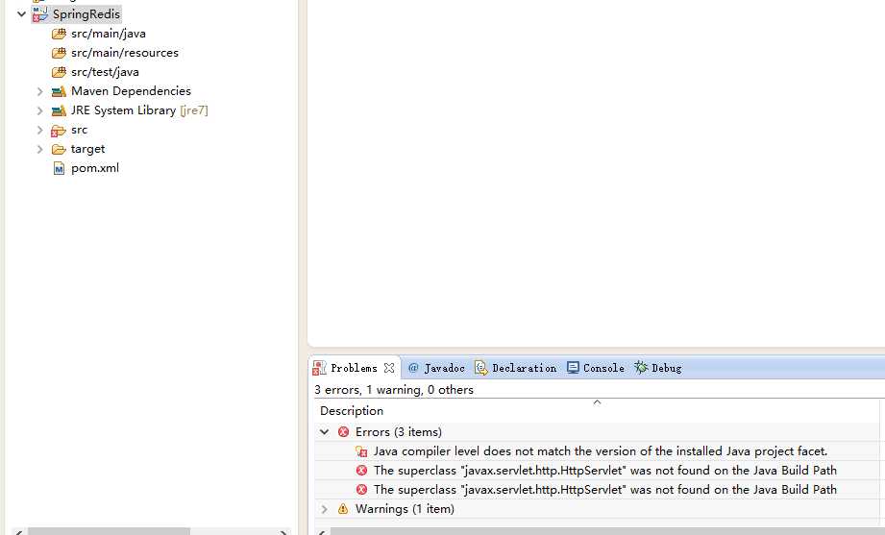Click the Javadoc @ icon
The image size is (885, 535).
pyautogui.click(x=413, y=368)
